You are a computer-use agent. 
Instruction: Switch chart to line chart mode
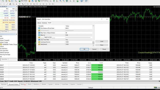[57, 1]
